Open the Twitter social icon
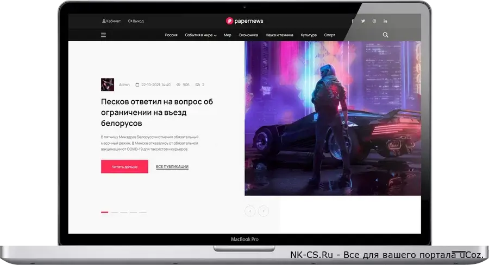The image size is (489, 265). [x=363, y=21]
